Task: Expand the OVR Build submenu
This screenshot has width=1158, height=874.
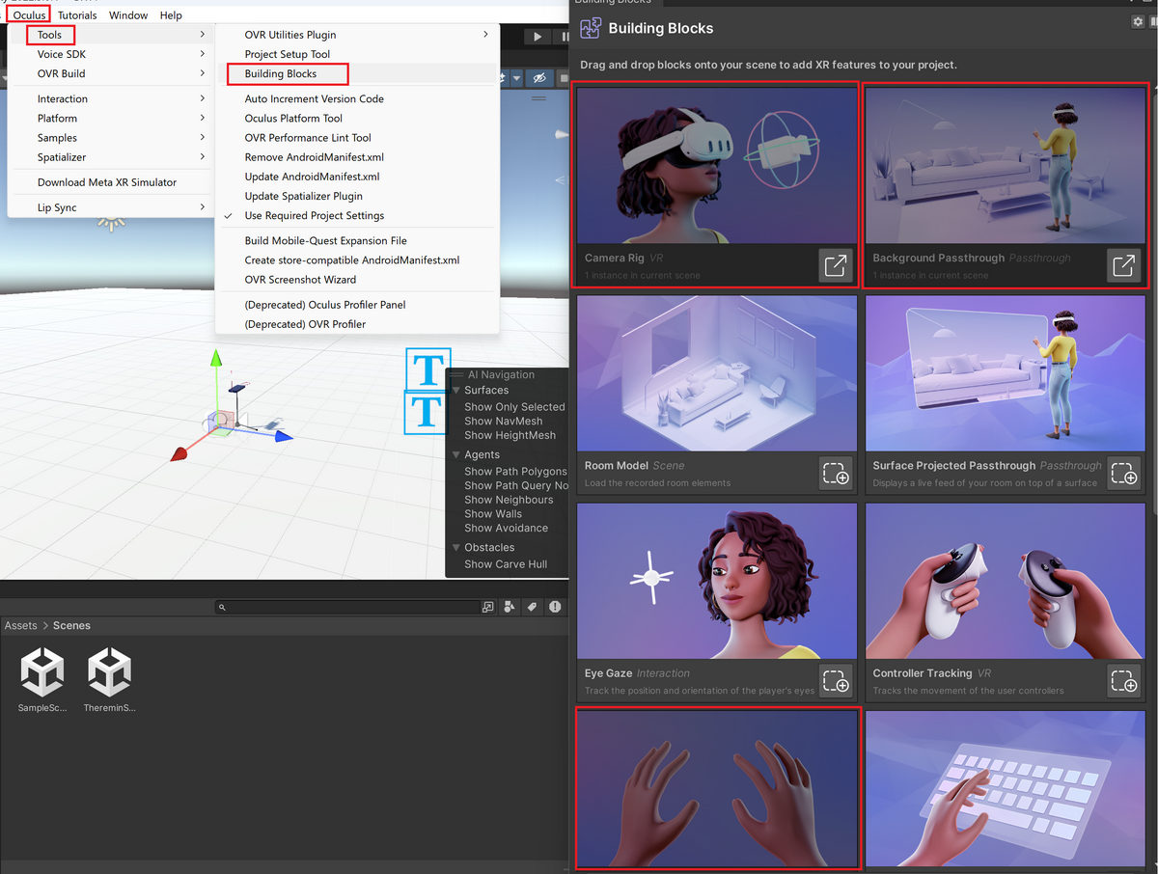Action: (111, 73)
